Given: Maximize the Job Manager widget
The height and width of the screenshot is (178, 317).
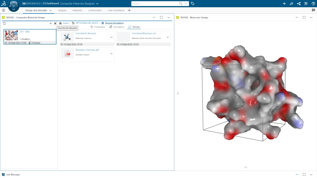Looking at the screenshot, I should click(304, 174).
